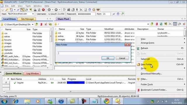187x105 pixels.
Task: Open iTunes from the taskbar
Action: (x=61, y=101)
